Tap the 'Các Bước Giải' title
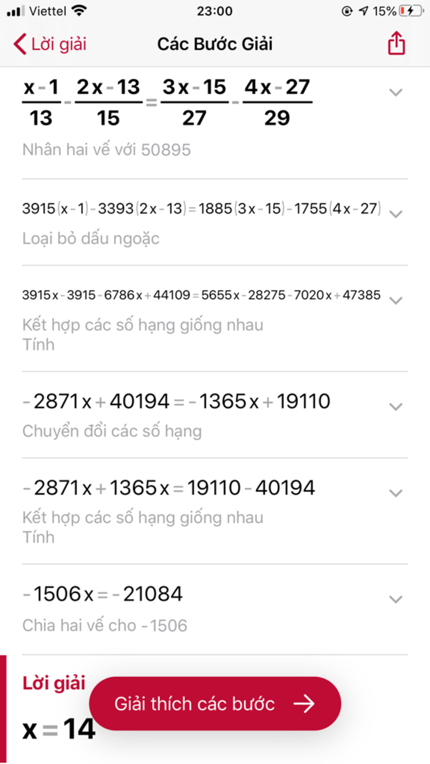The image size is (430, 764). coord(215,44)
